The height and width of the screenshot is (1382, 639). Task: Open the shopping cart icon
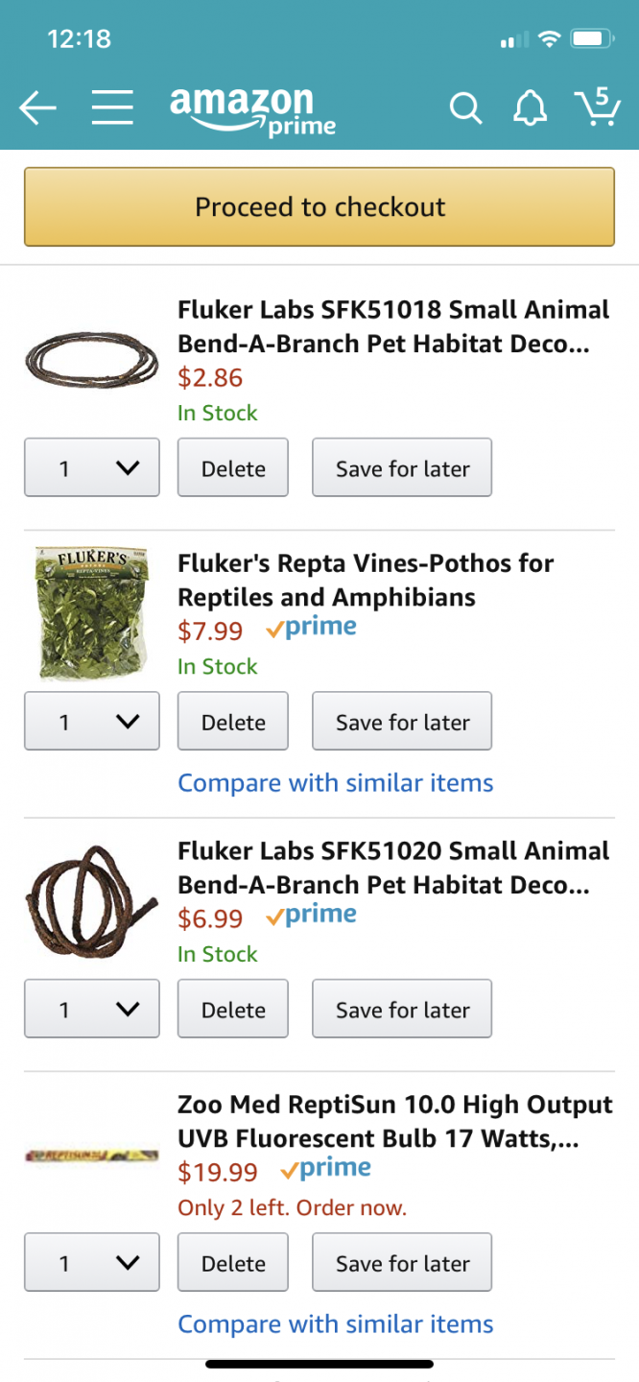(596, 107)
